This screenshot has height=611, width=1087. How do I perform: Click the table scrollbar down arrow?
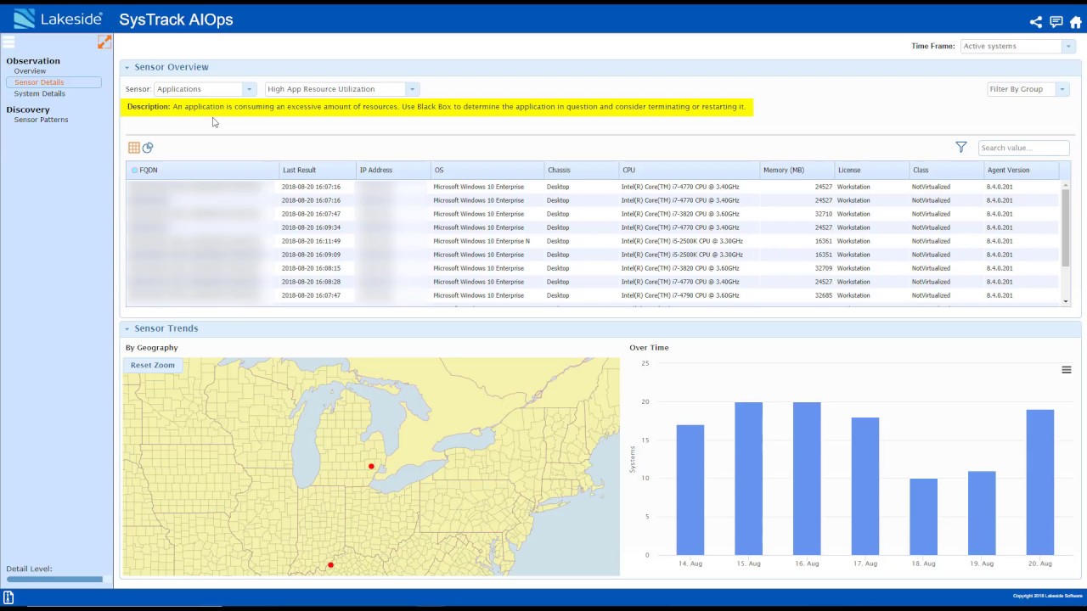1066,301
